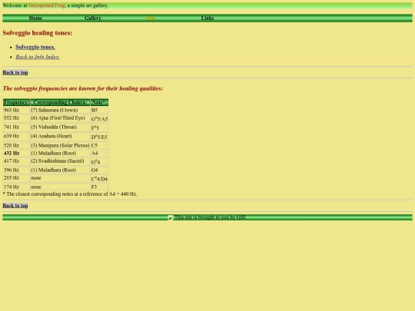Open the footer link This site is brought to you by GSF
The image size is (415, 311).
(211, 217)
